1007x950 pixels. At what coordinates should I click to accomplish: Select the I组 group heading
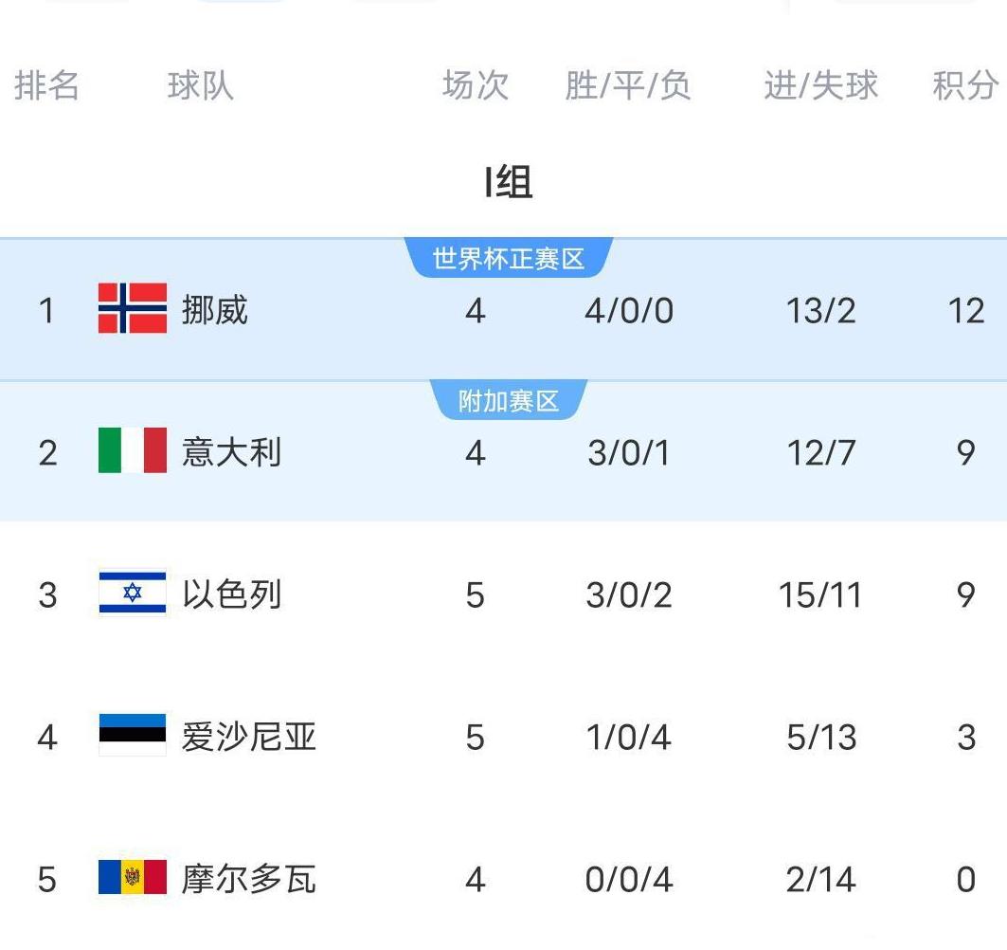click(x=509, y=182)
